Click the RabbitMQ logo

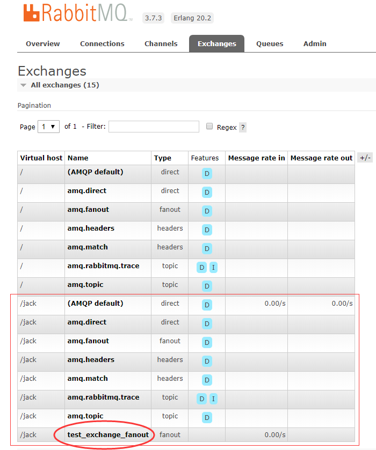point(77,13)
